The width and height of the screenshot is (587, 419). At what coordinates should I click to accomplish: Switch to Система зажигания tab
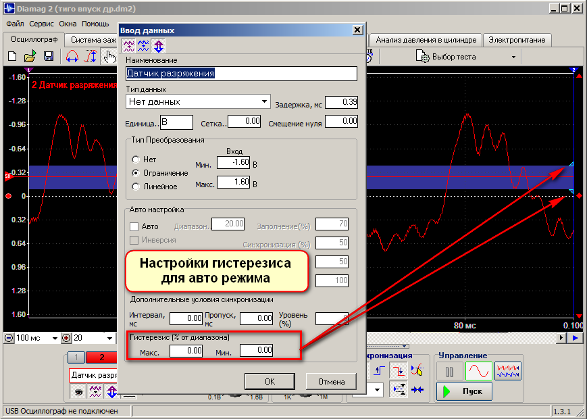point(93,40)
